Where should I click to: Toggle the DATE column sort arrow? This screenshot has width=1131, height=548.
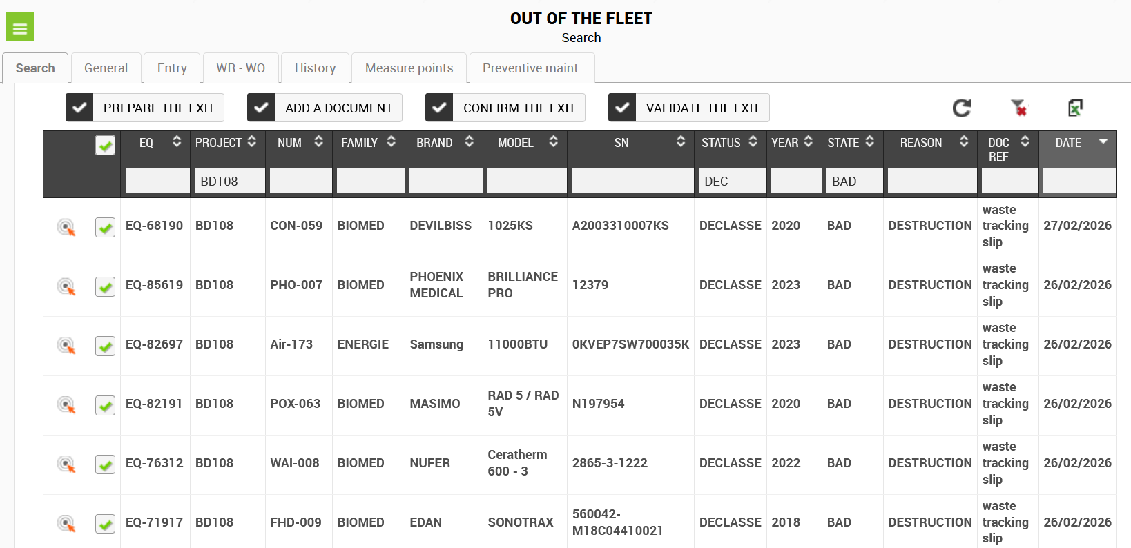click(x=1103, y=141)
